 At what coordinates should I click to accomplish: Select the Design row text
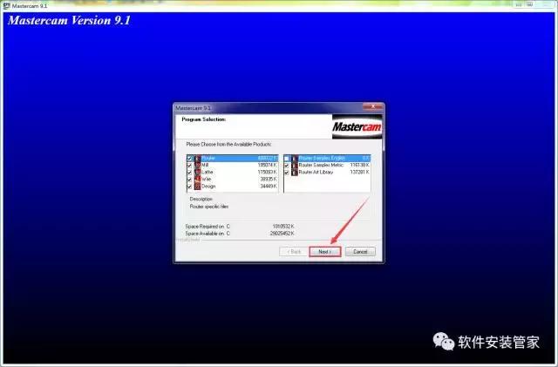pos(208,187)
